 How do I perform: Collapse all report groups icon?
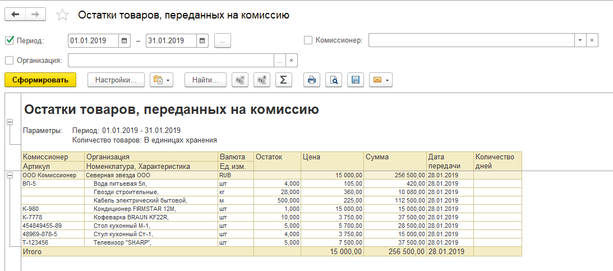coord(240,80)
